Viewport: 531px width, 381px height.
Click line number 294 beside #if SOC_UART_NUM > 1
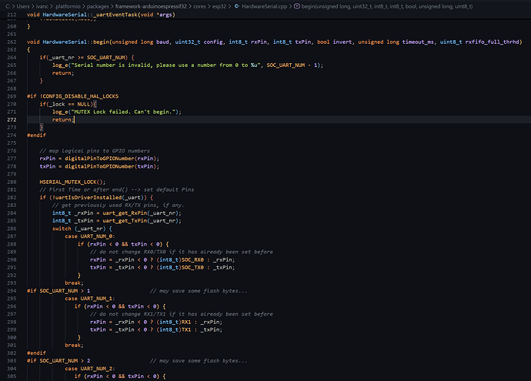11,290
